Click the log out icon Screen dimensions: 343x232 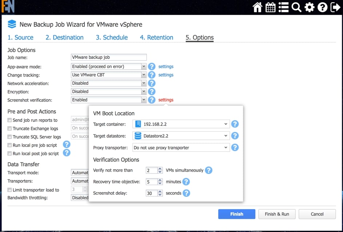[335, 7]
